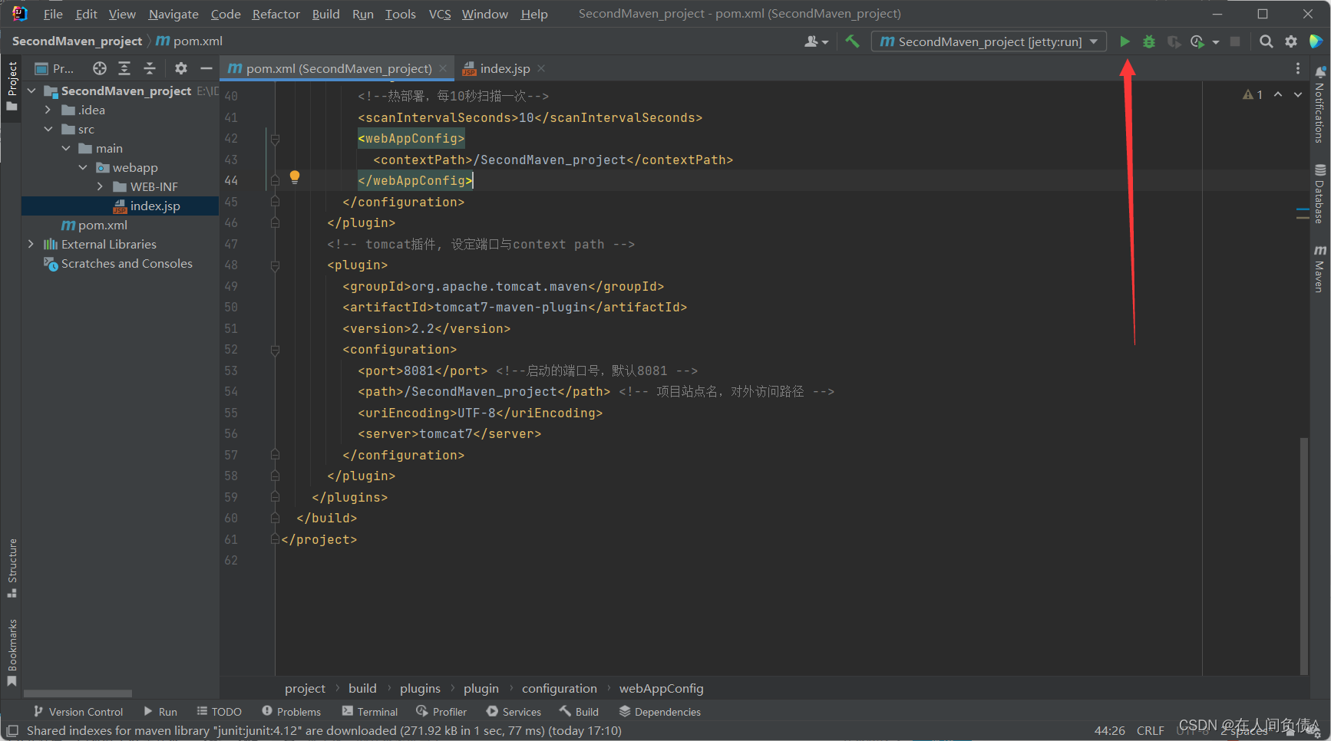Open the Problems tool window
The image size is (1331, 741).
(291, 712)
